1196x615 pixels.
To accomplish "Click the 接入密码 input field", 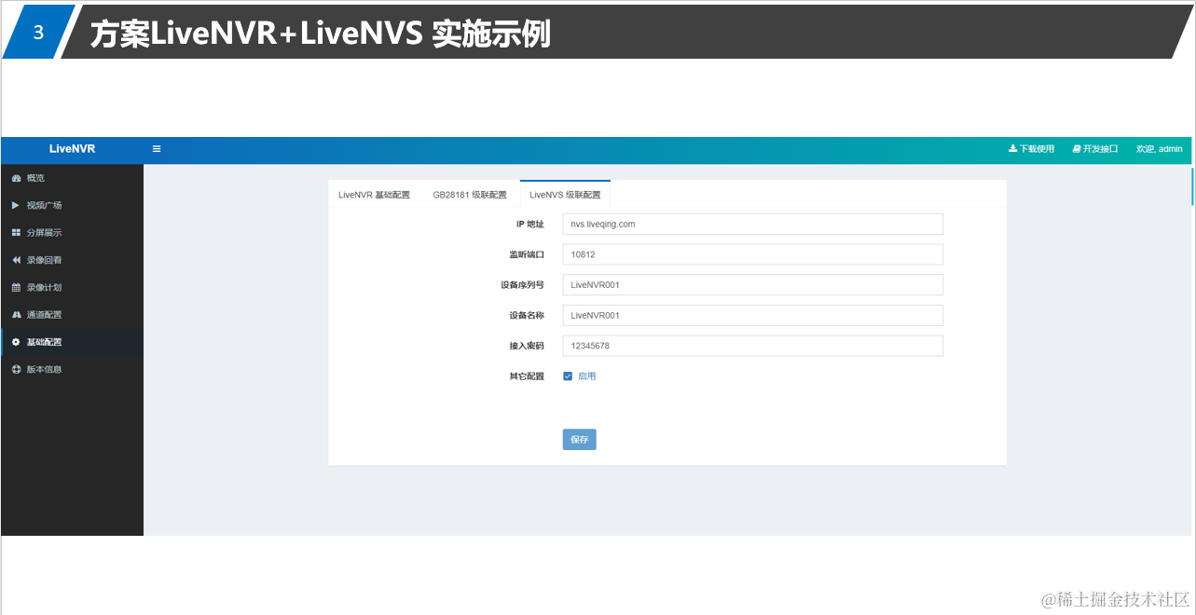I will pos(753,346).
